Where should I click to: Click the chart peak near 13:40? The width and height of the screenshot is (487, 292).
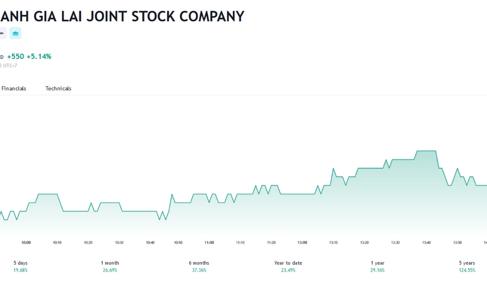point(426,151)
